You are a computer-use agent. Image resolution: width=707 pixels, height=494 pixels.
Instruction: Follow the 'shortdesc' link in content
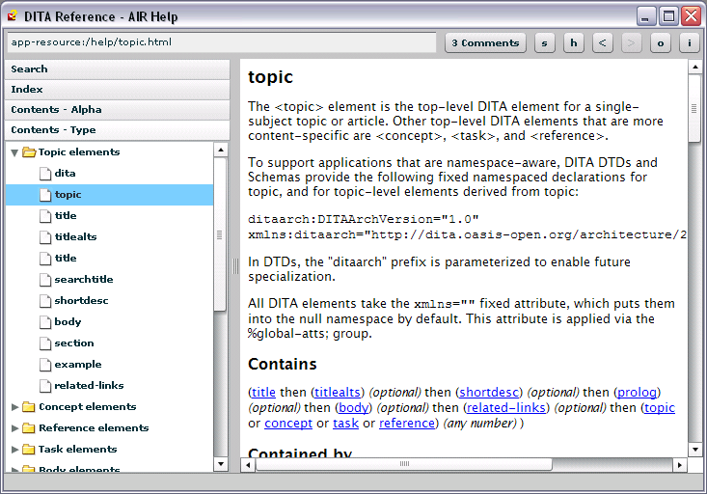point(489,392)
